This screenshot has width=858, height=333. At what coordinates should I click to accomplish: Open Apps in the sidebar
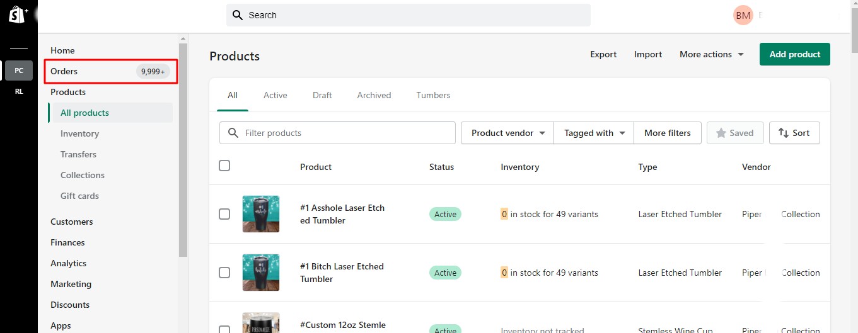pyautogui.click(x=61, y=325)
